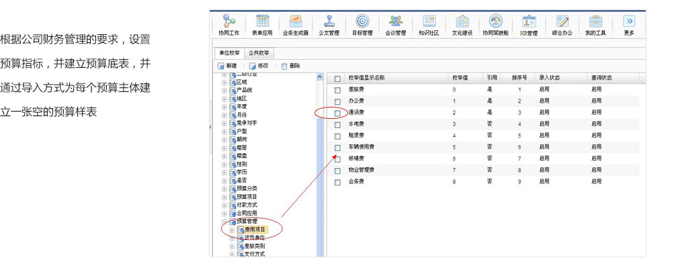Image resolution: width=674 pixels, height=266 pixels.
Task: Expand the 产品线 tree node
Action: coord(224,91)
